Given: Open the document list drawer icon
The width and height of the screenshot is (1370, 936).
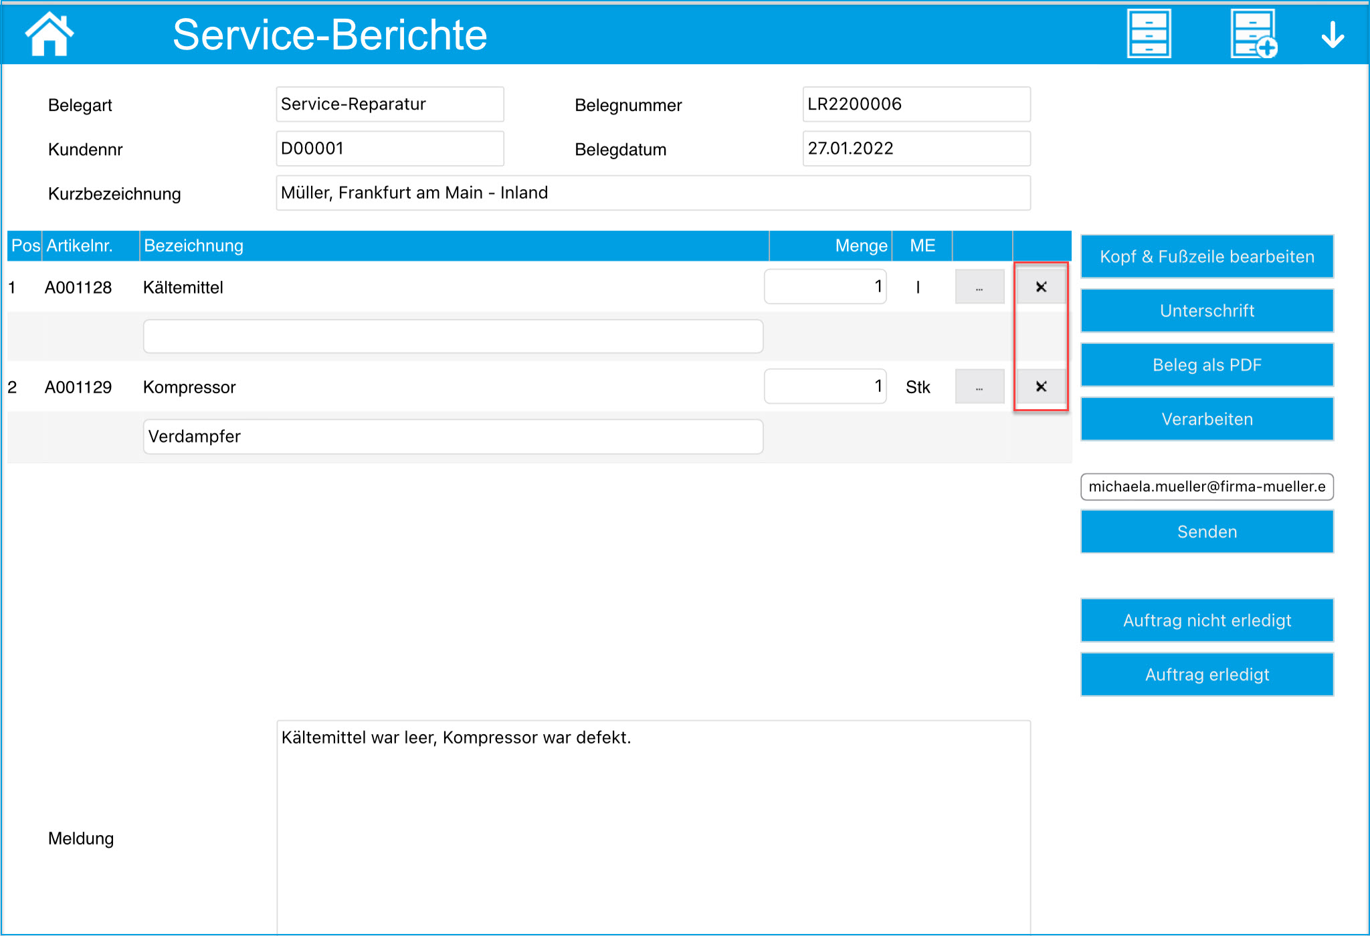Looking at the screenshot, I should tap(1149, 33).
